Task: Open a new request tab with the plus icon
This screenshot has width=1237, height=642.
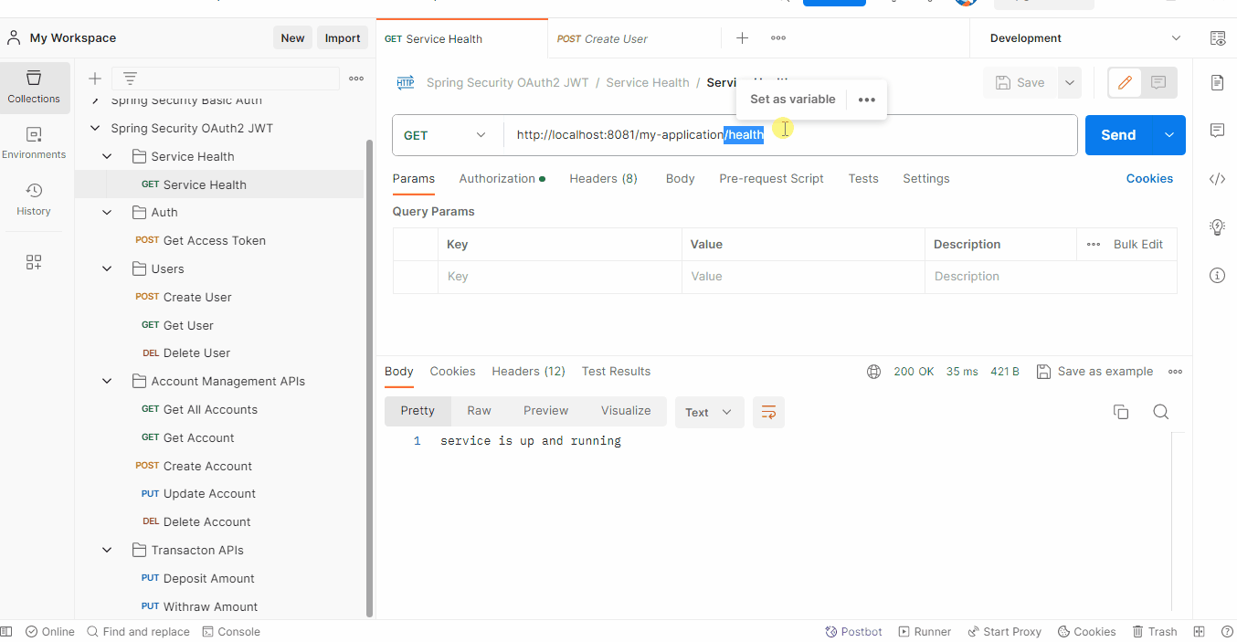Action: tap(743, 37)
